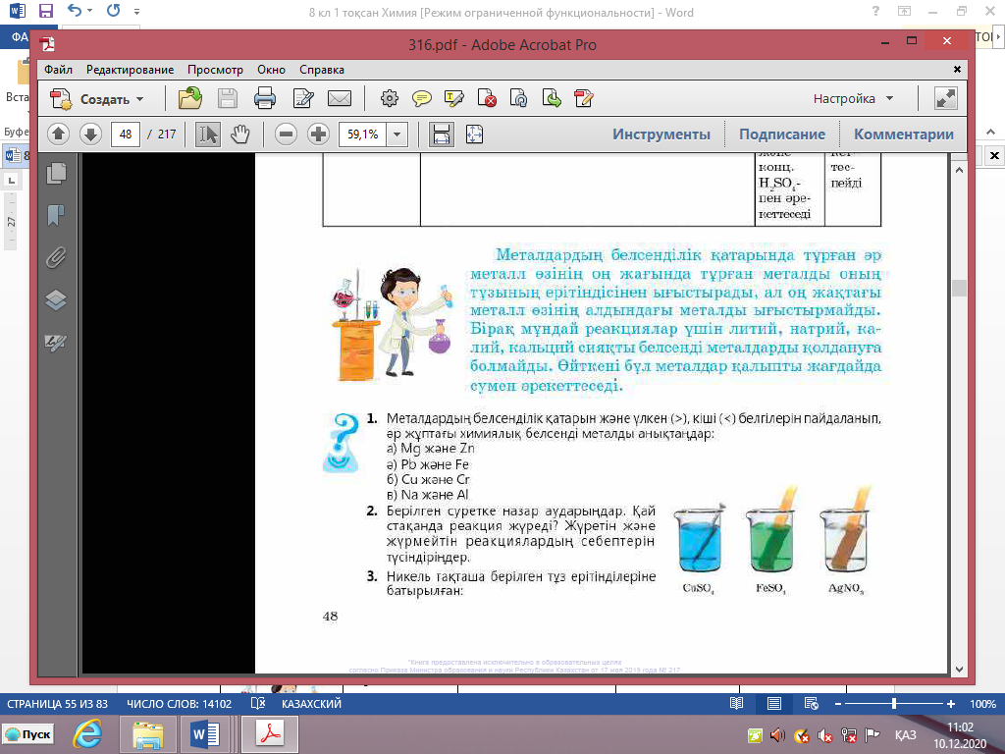The image size is (1005, 754).
Task: Click the Пуск Start button
Action: (28, 734)
